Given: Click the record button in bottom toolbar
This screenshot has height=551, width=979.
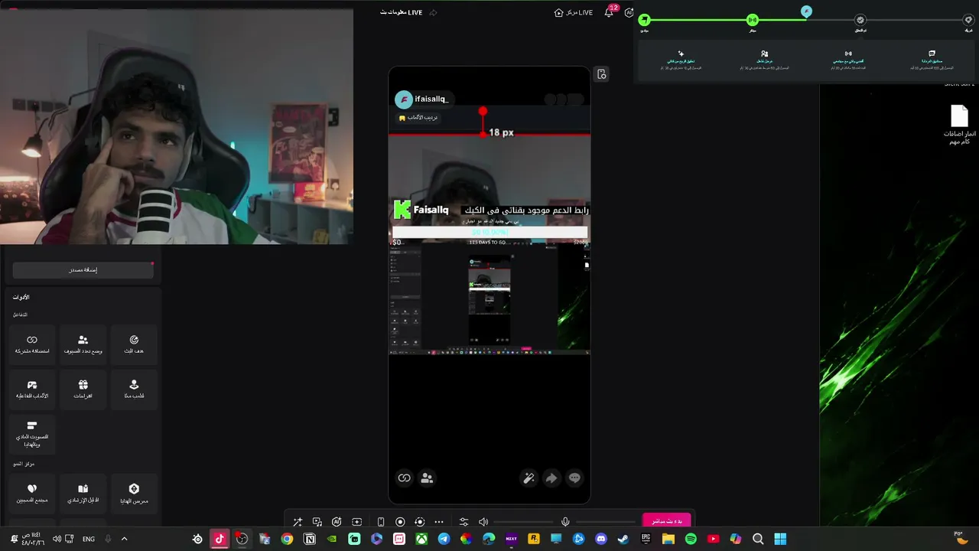Looking at the screenshot, I should [x=400, y=522].
